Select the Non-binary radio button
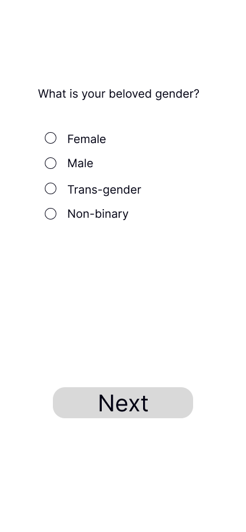This screenshot has width=246, height=532. coord(51,214)
